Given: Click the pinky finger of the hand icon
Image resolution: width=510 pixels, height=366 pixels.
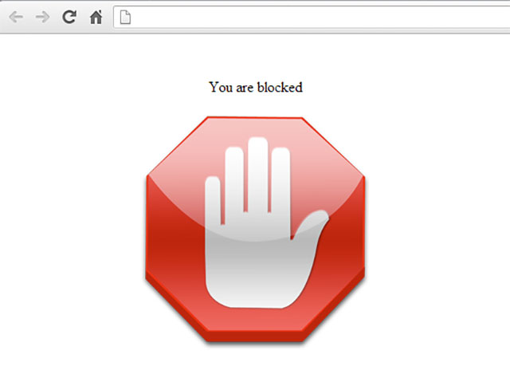Looking at the screenshot, I should point(213,200).
